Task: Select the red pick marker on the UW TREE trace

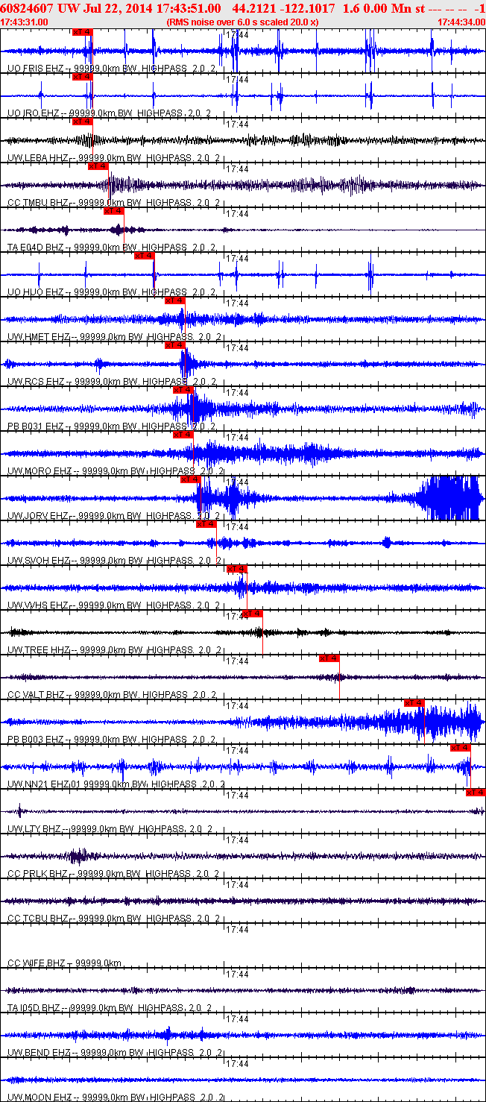Action: click(253, 614)
